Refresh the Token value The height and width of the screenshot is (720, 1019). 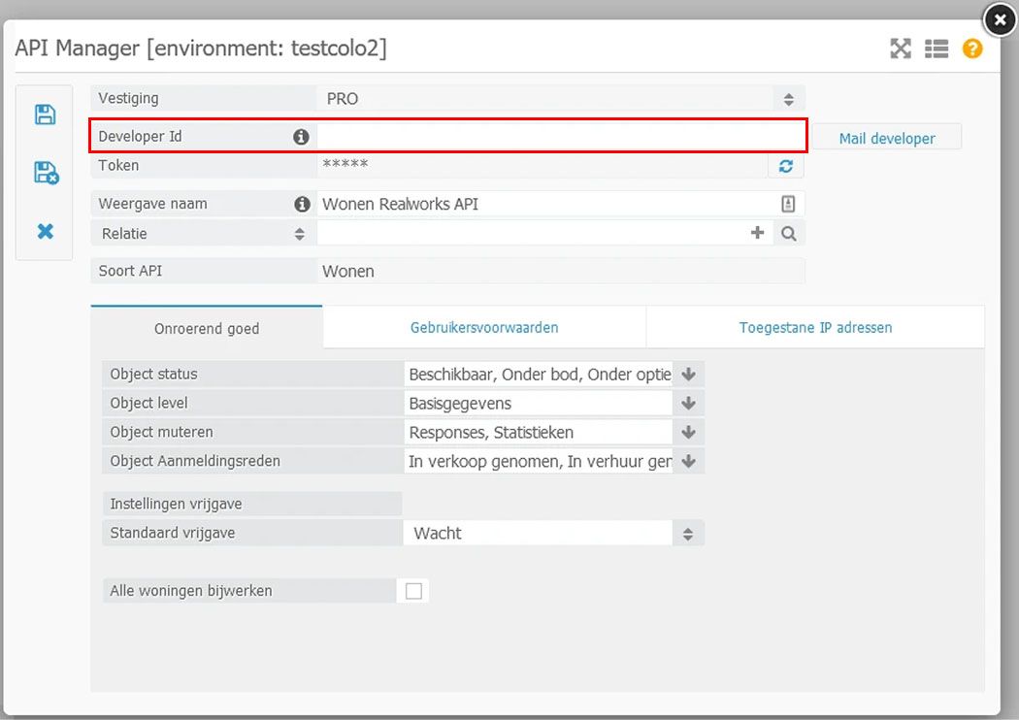point(786,166)
